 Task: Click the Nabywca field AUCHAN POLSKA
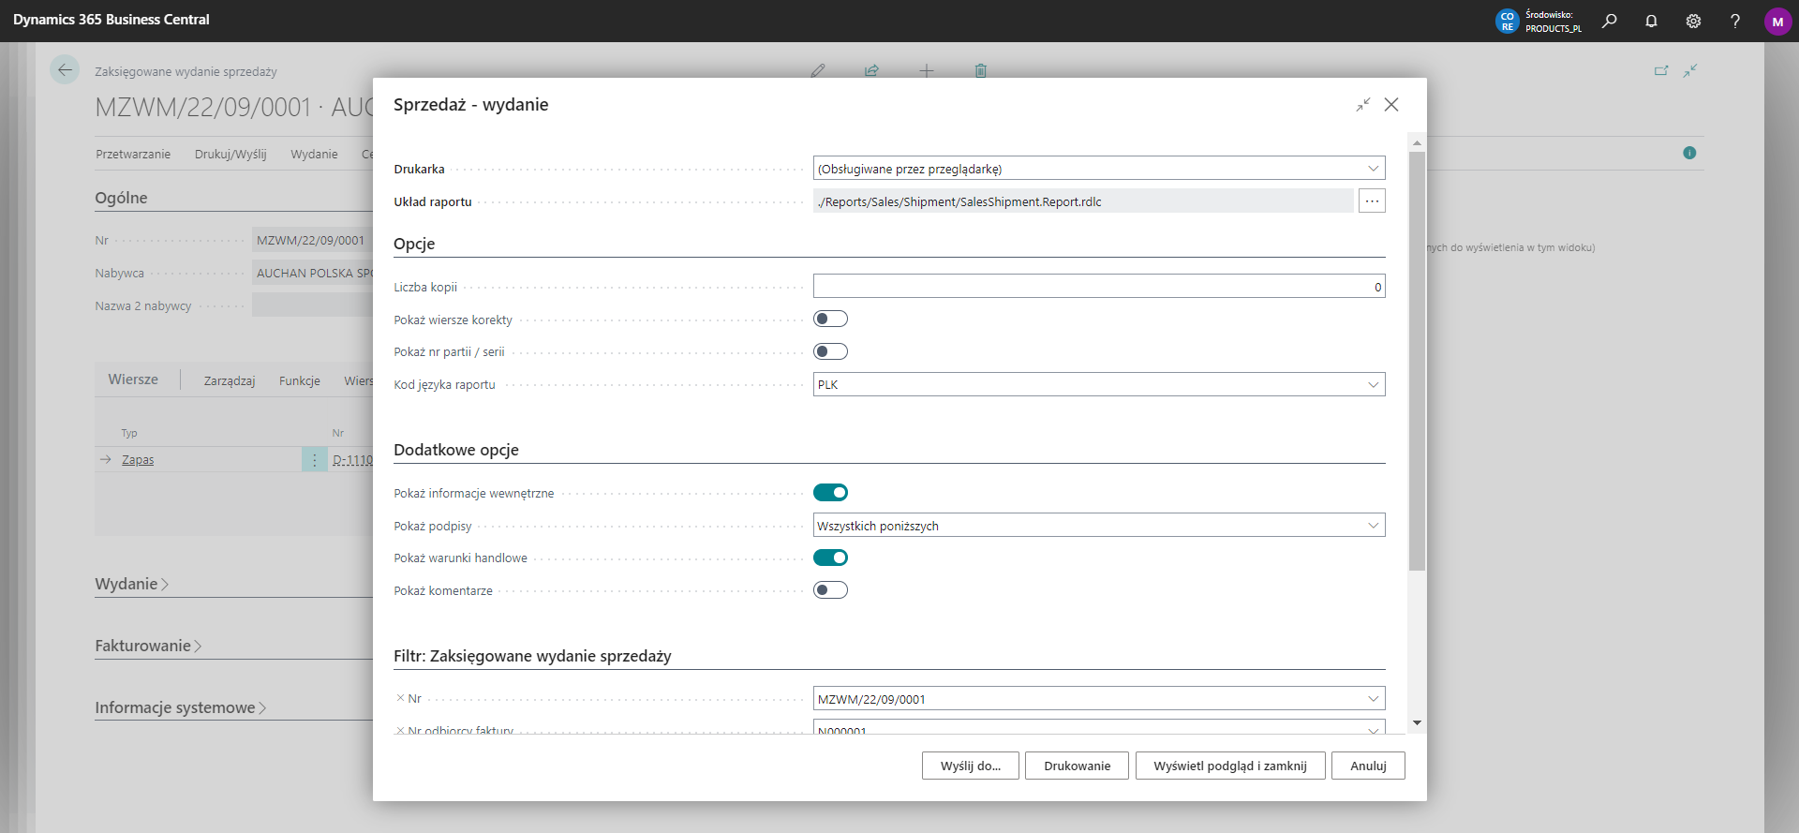[x=313, y=273]
